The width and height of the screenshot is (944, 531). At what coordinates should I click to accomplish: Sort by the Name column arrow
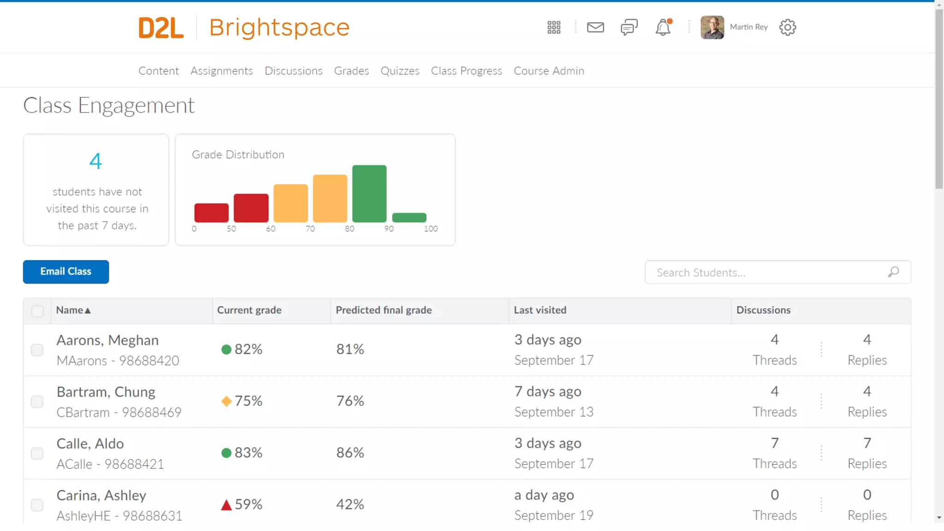tap(88, 311)
